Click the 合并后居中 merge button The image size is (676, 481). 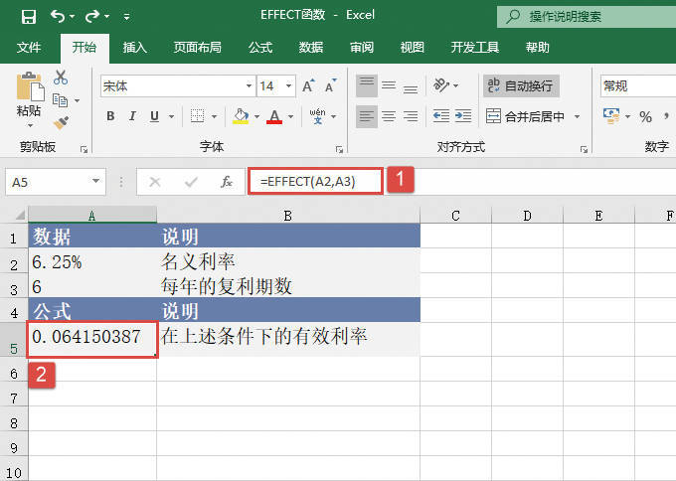pos(526,117)
